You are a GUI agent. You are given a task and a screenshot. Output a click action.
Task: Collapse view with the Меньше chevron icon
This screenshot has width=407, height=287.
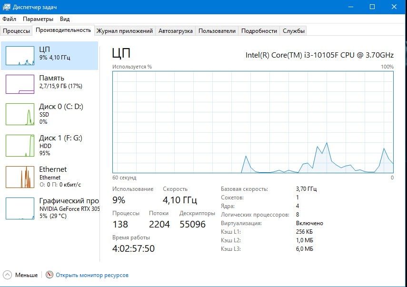[7, 275]
